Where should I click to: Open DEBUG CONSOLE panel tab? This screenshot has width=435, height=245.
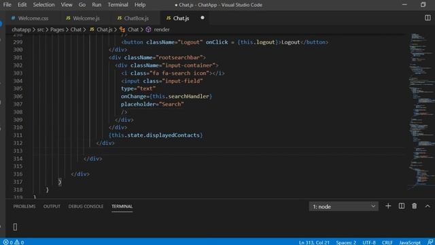pos(86,206)
